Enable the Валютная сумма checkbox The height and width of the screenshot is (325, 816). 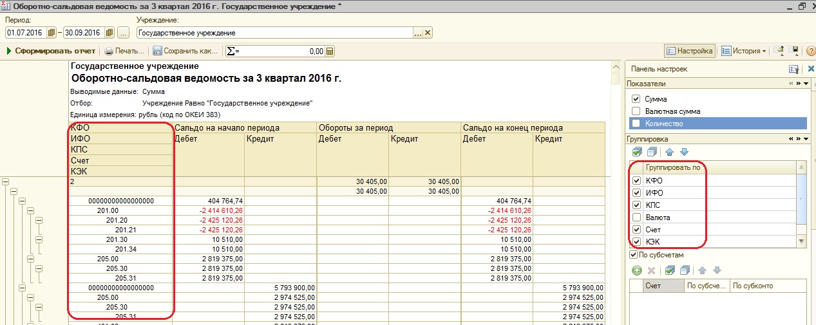pos(636,111)
